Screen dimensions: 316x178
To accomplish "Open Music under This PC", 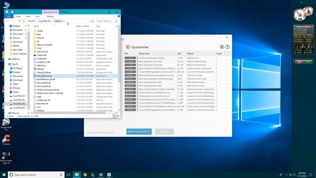I will click(15, 84).
